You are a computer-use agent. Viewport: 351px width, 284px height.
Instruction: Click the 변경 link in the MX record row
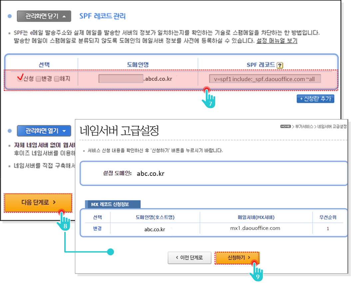pyautogui.click(x=97, y=229)
